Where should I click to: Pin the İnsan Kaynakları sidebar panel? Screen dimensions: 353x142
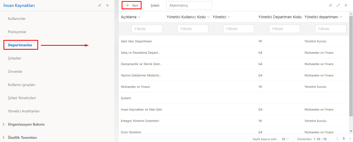click(x=100, y=5)
